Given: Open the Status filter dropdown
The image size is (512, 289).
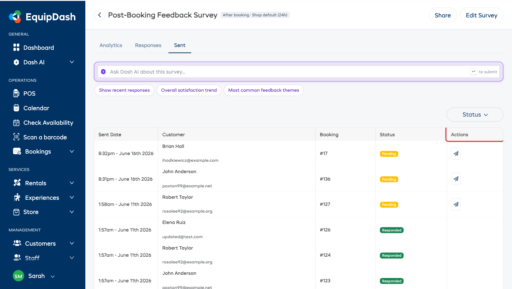Looking at the screenshot, I should pyautogui.click(x=475, y=114).
